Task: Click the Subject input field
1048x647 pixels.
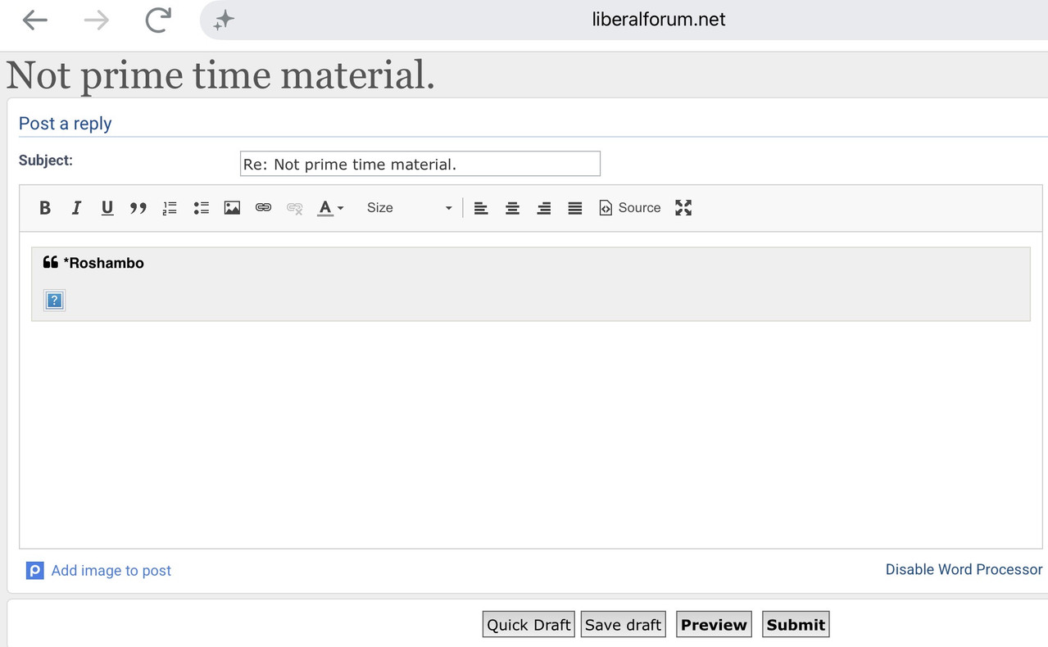Action: [420, 164]
